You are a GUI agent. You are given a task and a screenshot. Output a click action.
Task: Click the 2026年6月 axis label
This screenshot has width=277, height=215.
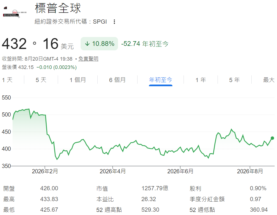(x=180, y=171)
